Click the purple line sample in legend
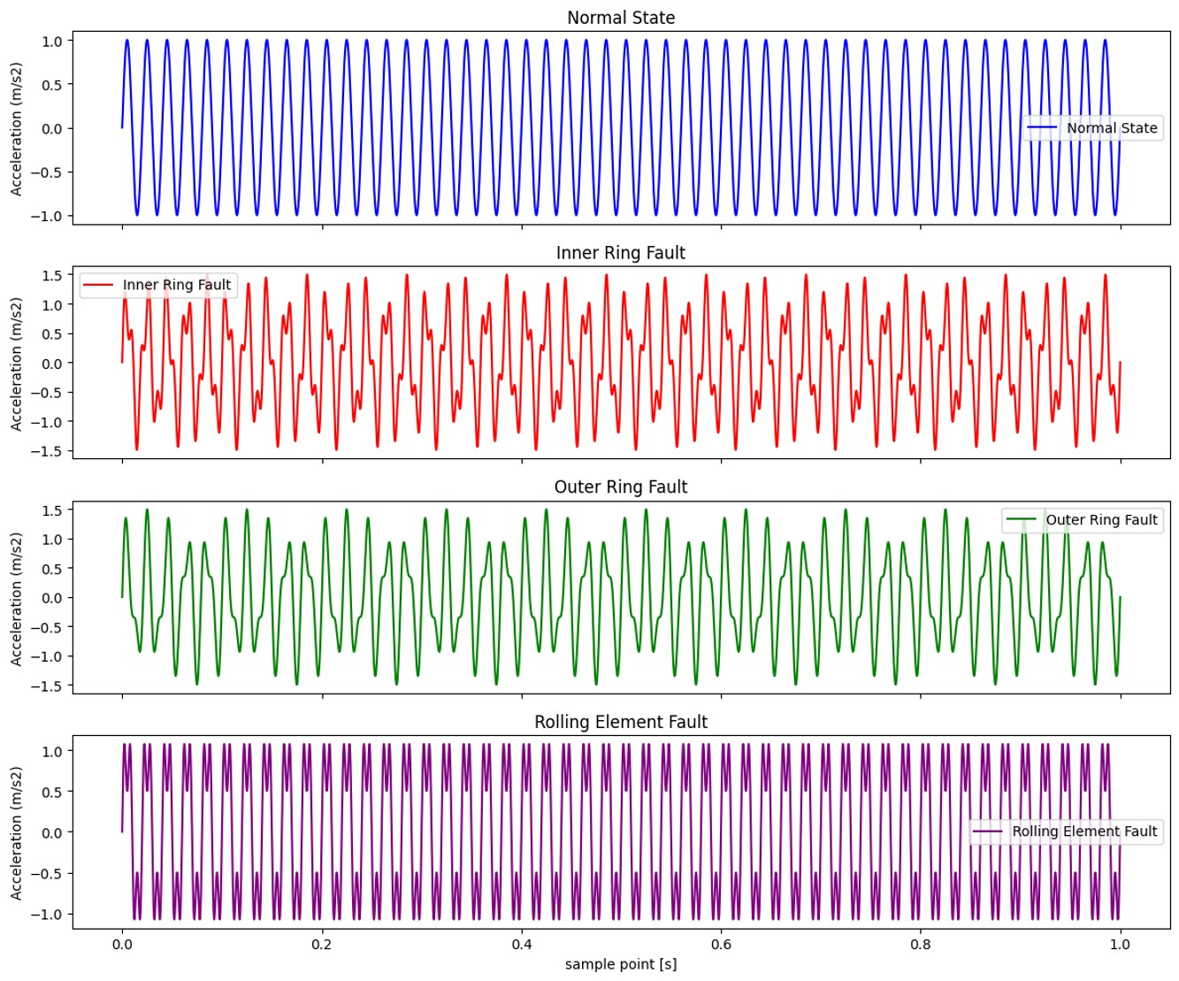This screenshot has width=1179, height=981. point(987,832)
